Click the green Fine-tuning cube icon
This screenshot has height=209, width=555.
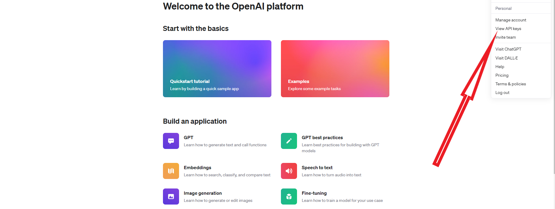(289, 197)
